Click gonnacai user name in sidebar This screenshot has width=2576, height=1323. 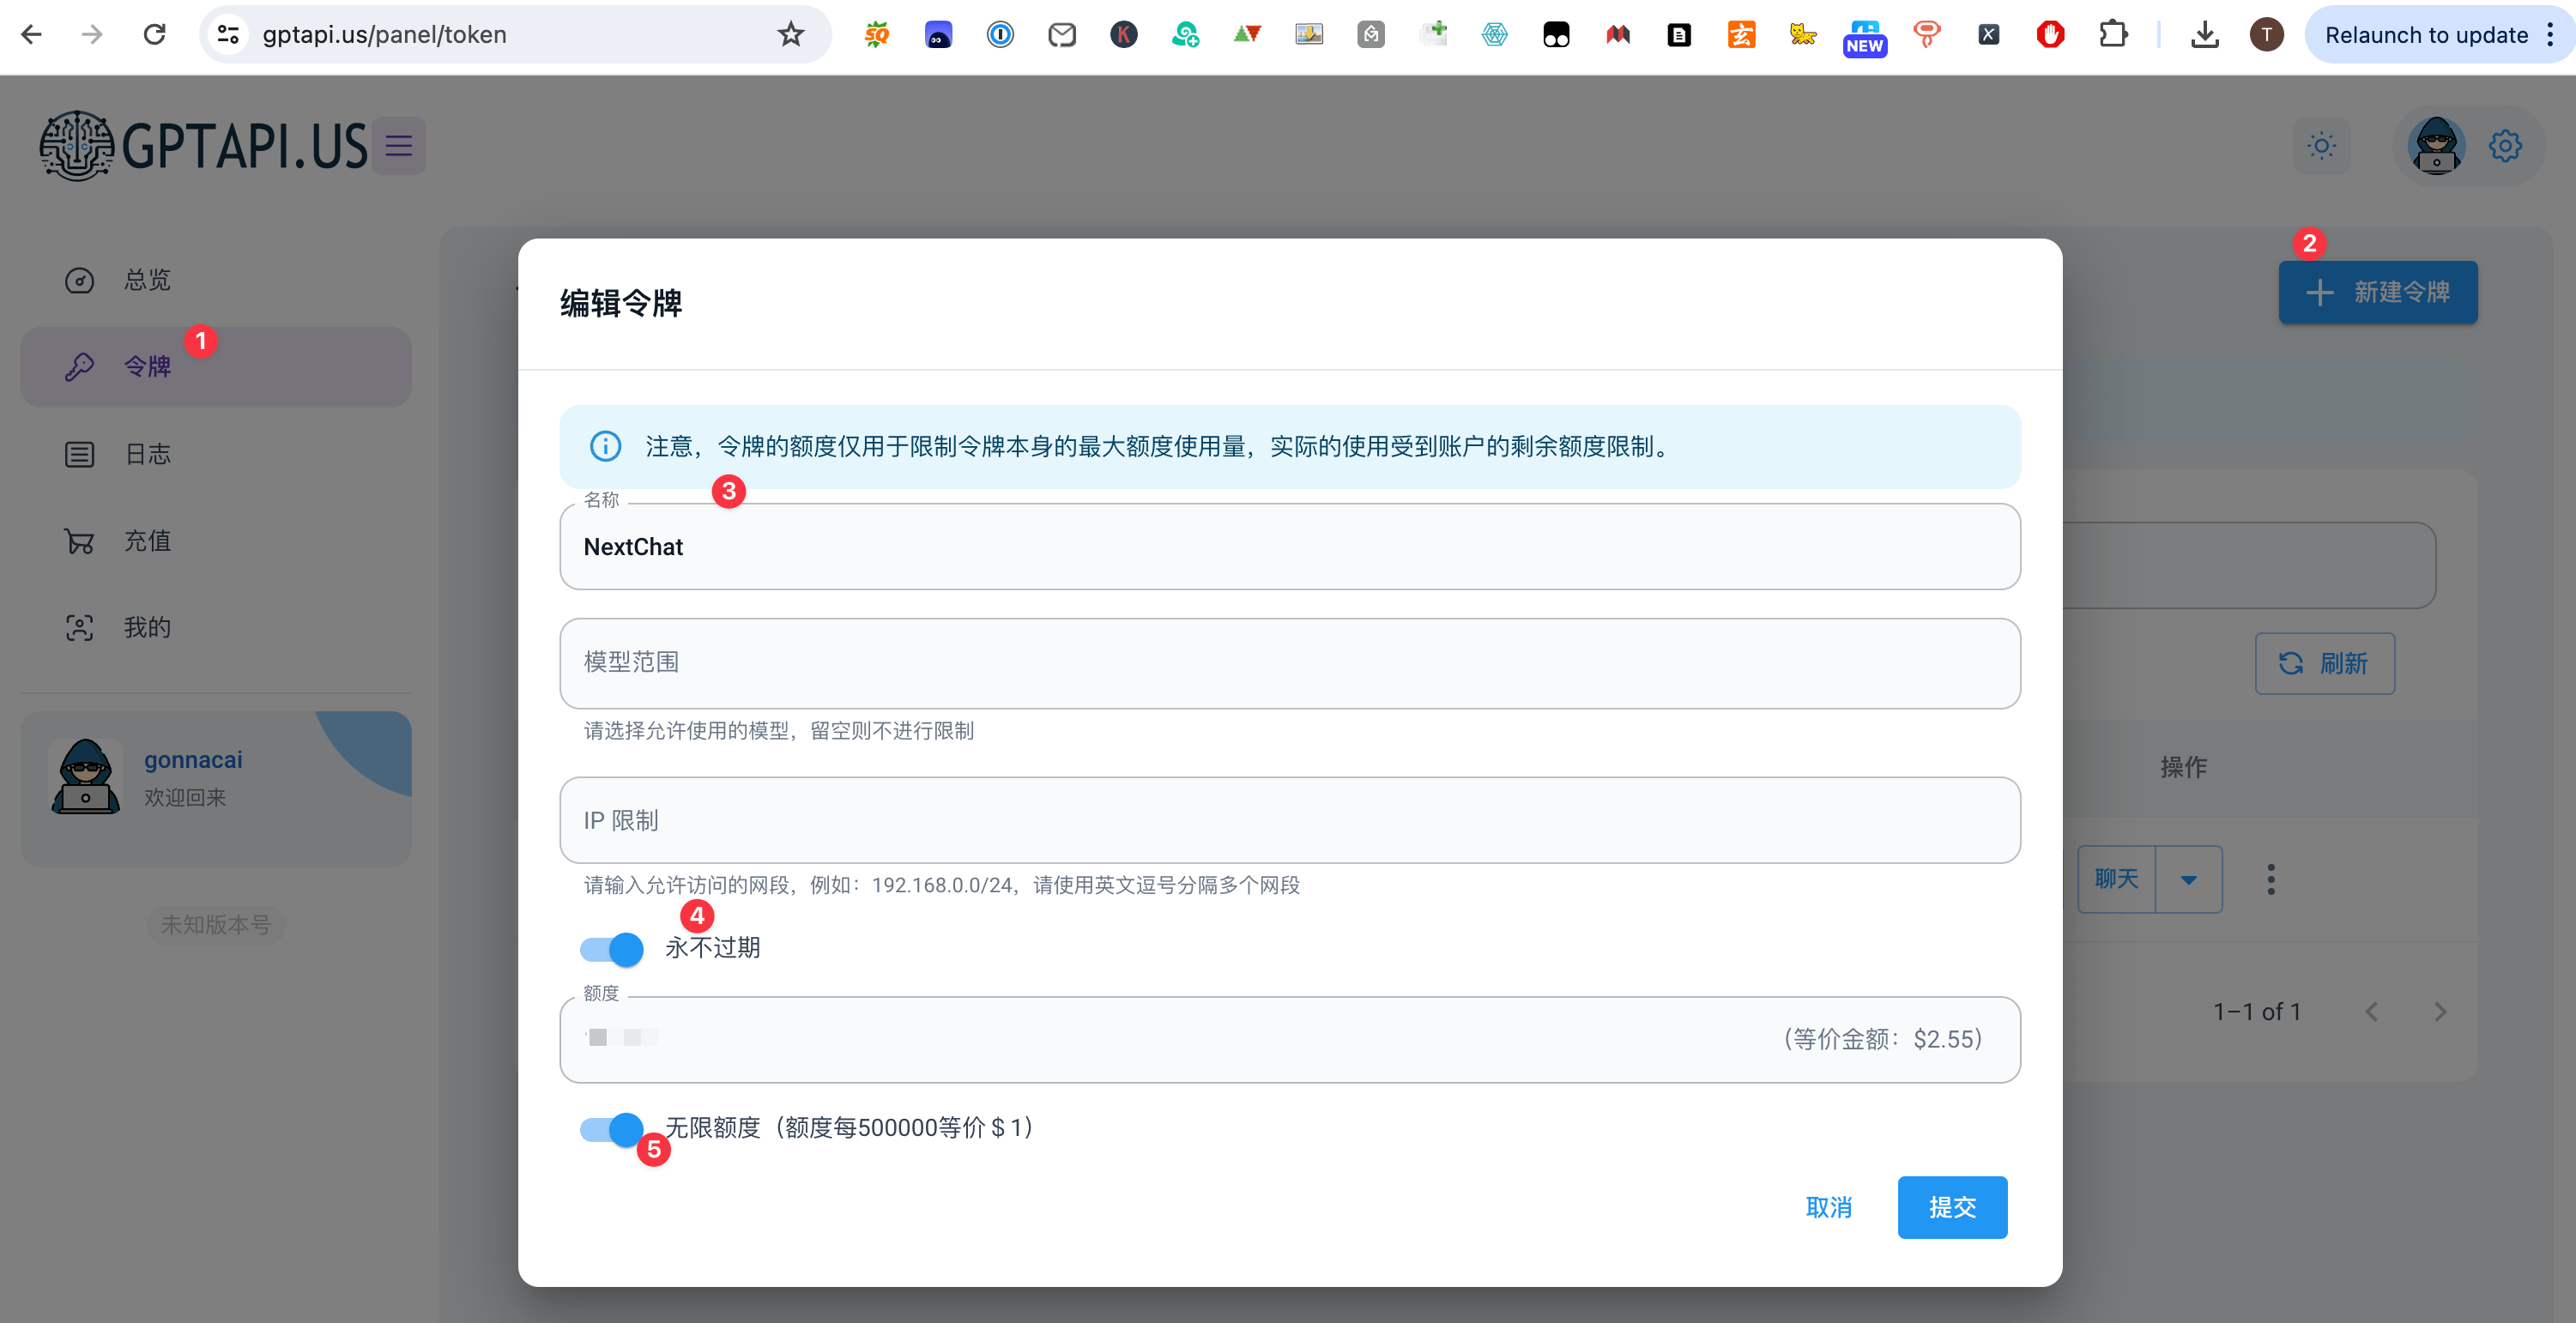tap(193, 760)
